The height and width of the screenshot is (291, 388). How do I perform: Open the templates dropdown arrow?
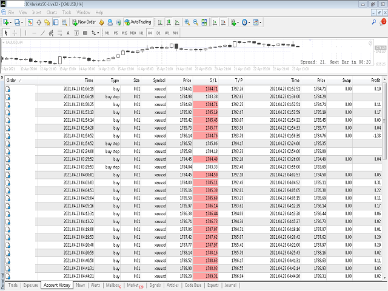(260, 22)
